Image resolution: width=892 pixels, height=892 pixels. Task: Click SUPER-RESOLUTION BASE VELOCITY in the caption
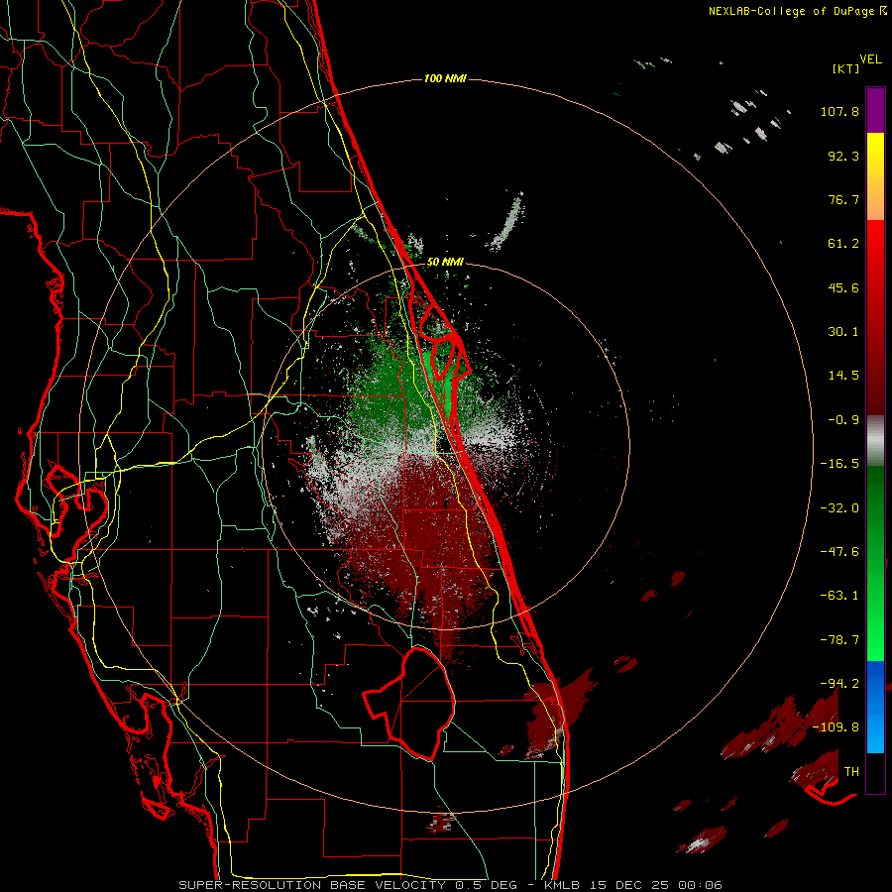click(x=312, y=885)
